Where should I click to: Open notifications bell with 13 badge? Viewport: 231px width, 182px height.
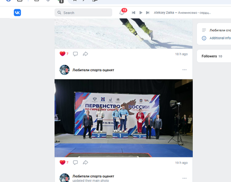[x=122, y=13]
